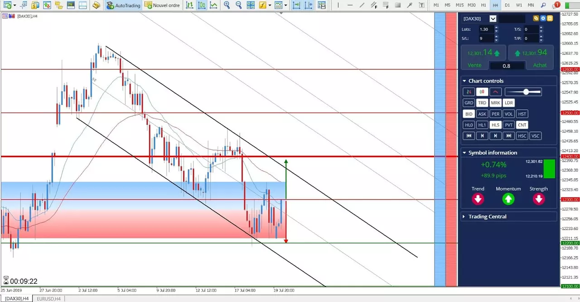Click the yellow link icon in panel
580x302 pixels.
536,19
